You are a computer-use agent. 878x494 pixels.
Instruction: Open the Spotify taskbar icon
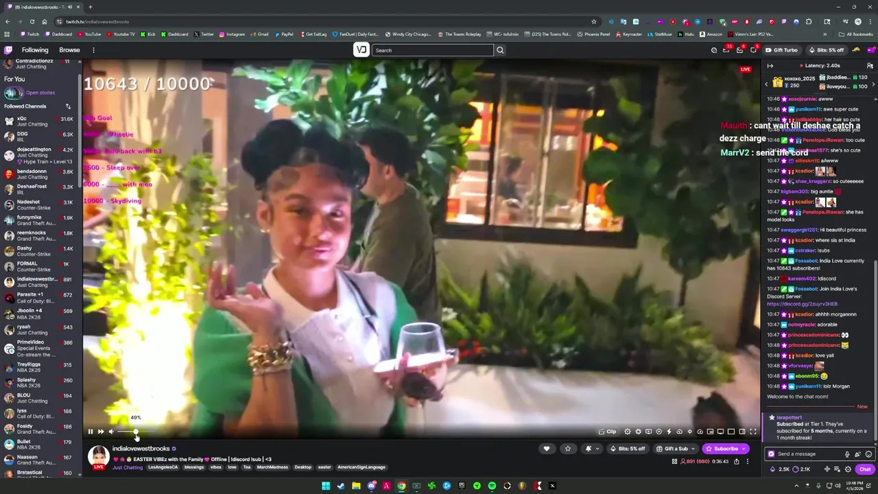(492, 486)
